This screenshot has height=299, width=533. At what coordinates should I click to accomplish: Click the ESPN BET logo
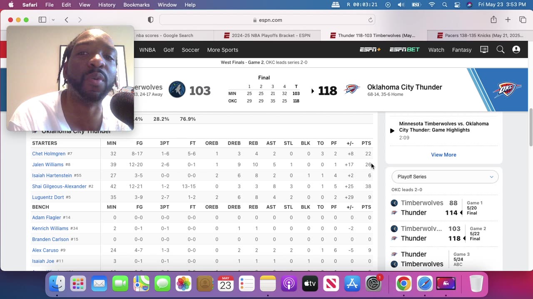(x=404, y=50)
